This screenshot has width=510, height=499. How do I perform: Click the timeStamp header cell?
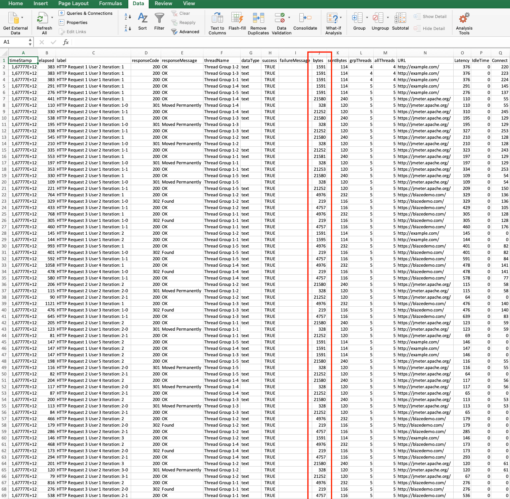point(23,60)
